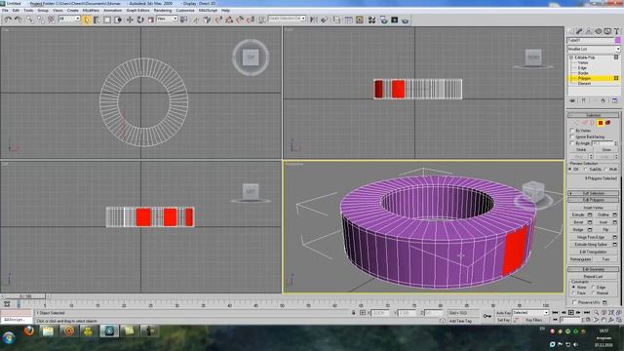Click the Play Animation button

click(570, 313)
